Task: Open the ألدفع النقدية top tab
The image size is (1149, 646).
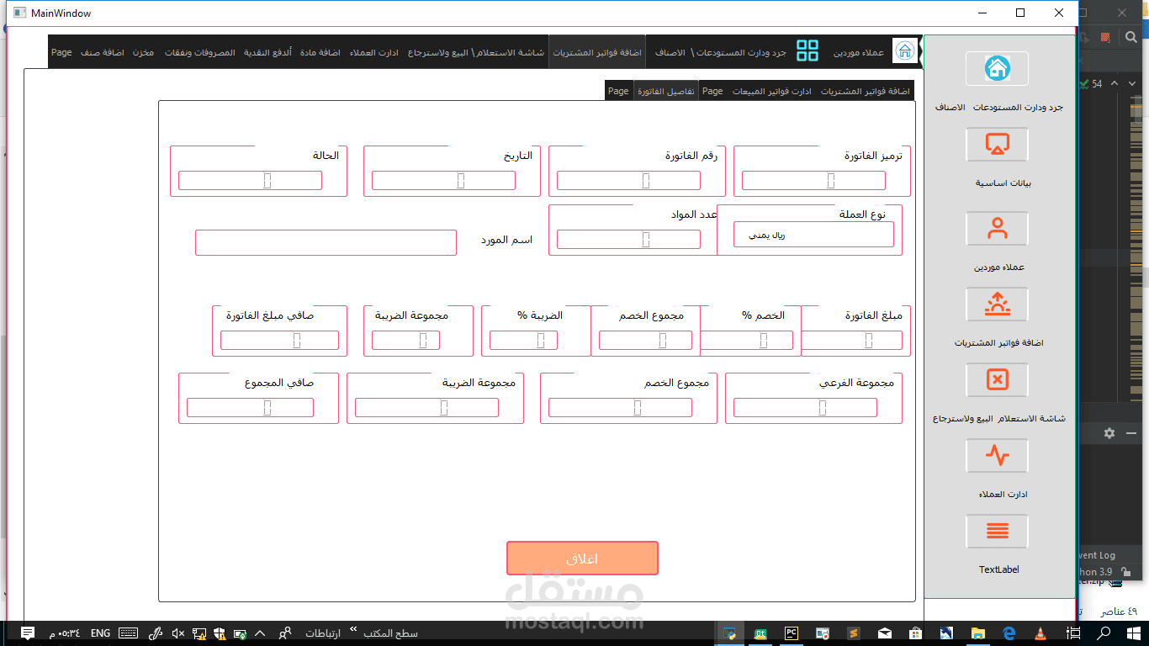Action: (x=268, y=52)
